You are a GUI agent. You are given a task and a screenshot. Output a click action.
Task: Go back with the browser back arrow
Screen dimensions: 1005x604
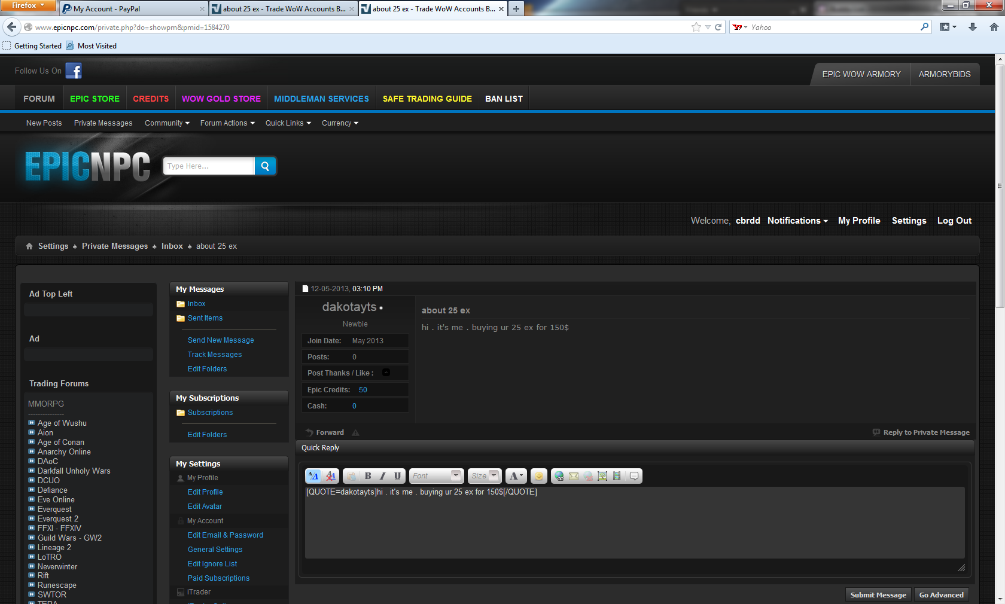[11, 27]
